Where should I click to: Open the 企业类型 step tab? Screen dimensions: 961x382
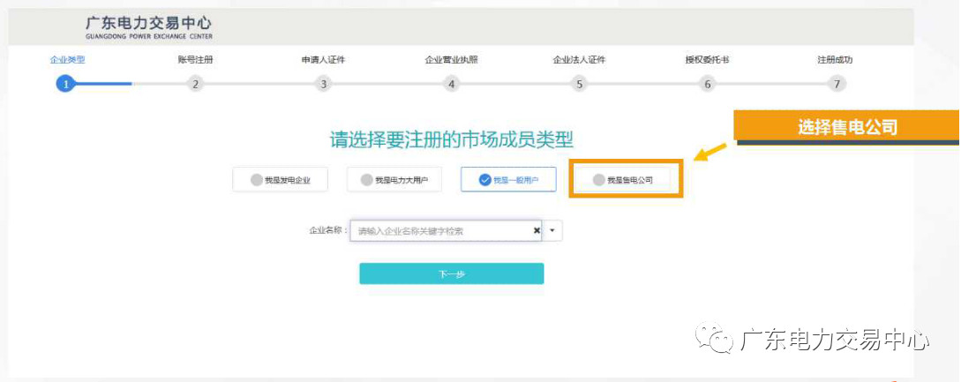(67, 60)
